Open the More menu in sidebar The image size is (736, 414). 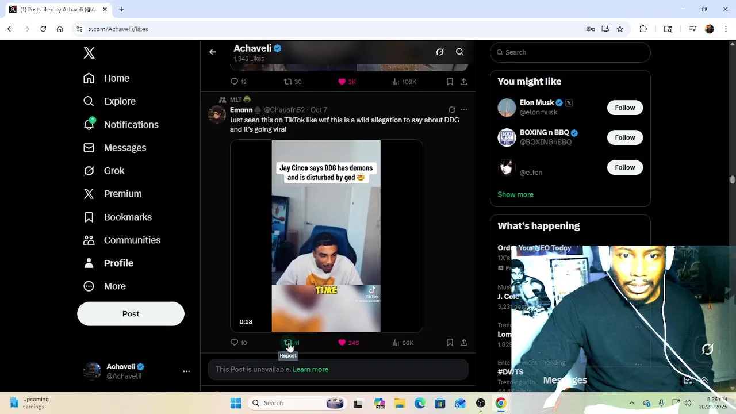point(104,286)
